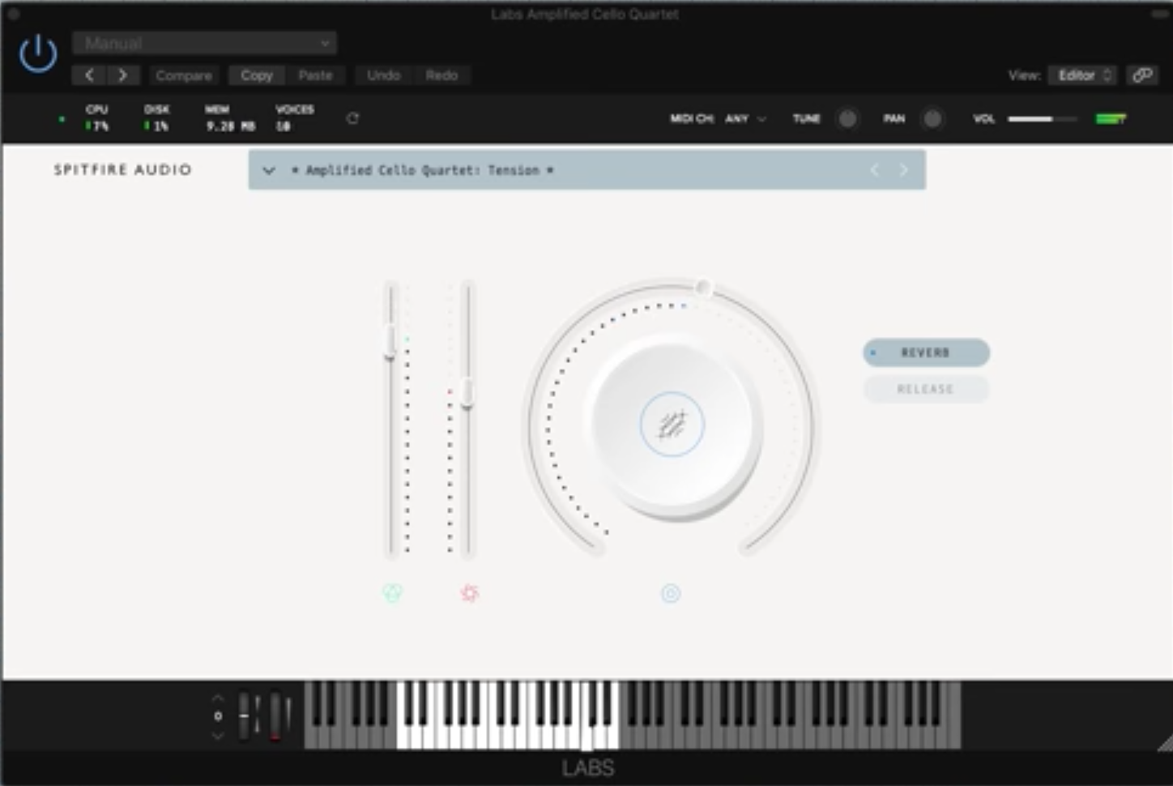Click the SPITFIRE AUDIO logo
The image size is (1173, 786).
[123, 169]
